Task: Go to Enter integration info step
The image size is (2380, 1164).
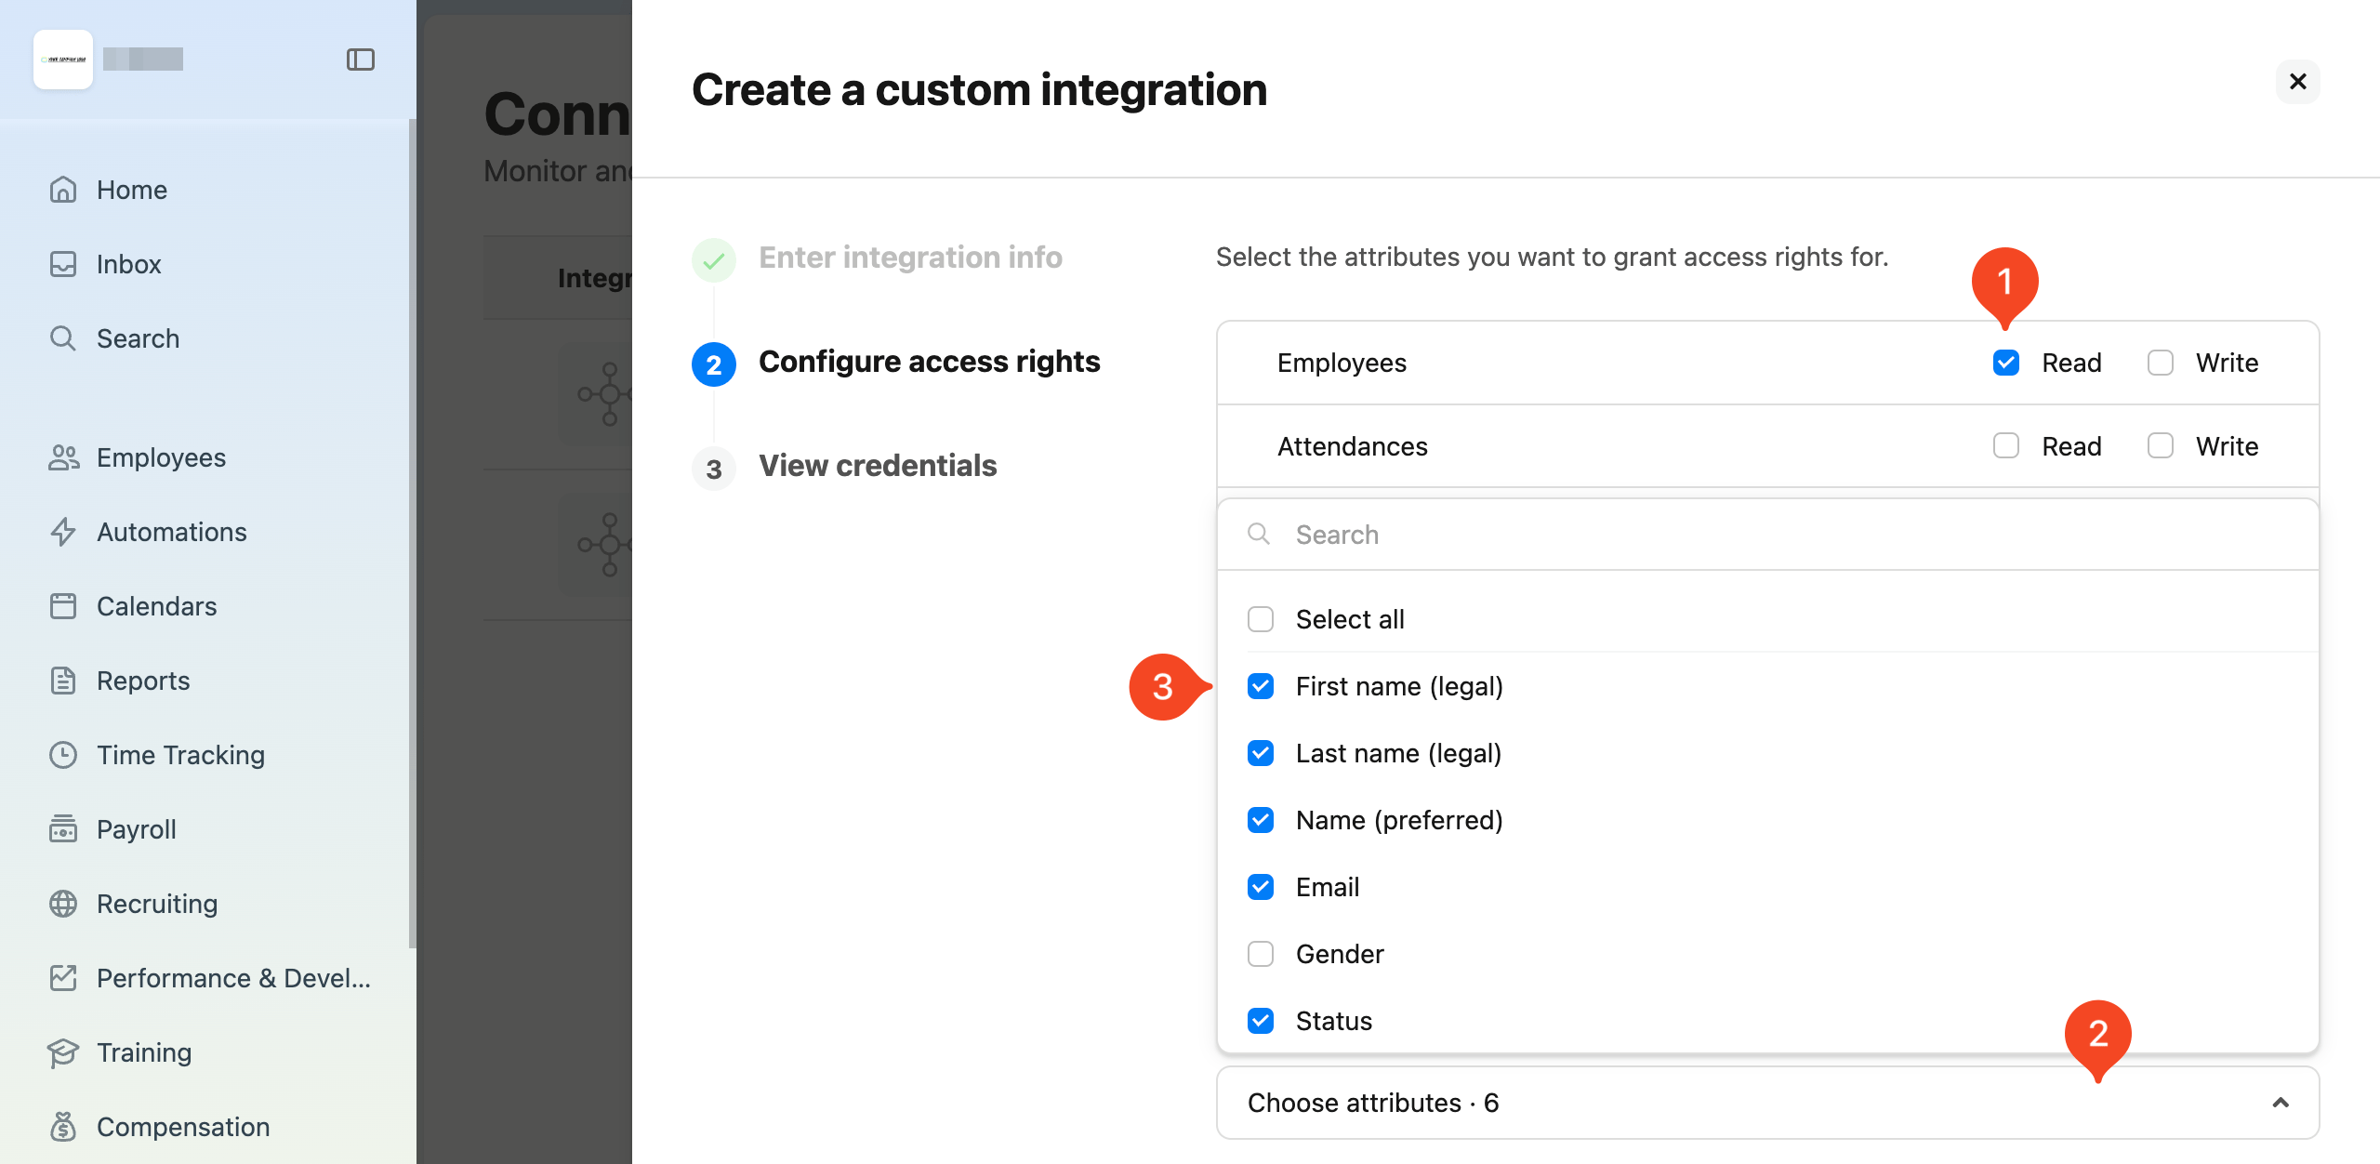Action: point(910,257)
